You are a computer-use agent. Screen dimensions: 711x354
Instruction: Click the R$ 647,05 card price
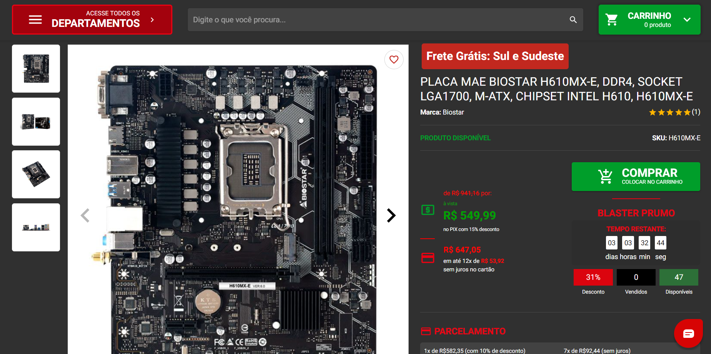point(462,250)
